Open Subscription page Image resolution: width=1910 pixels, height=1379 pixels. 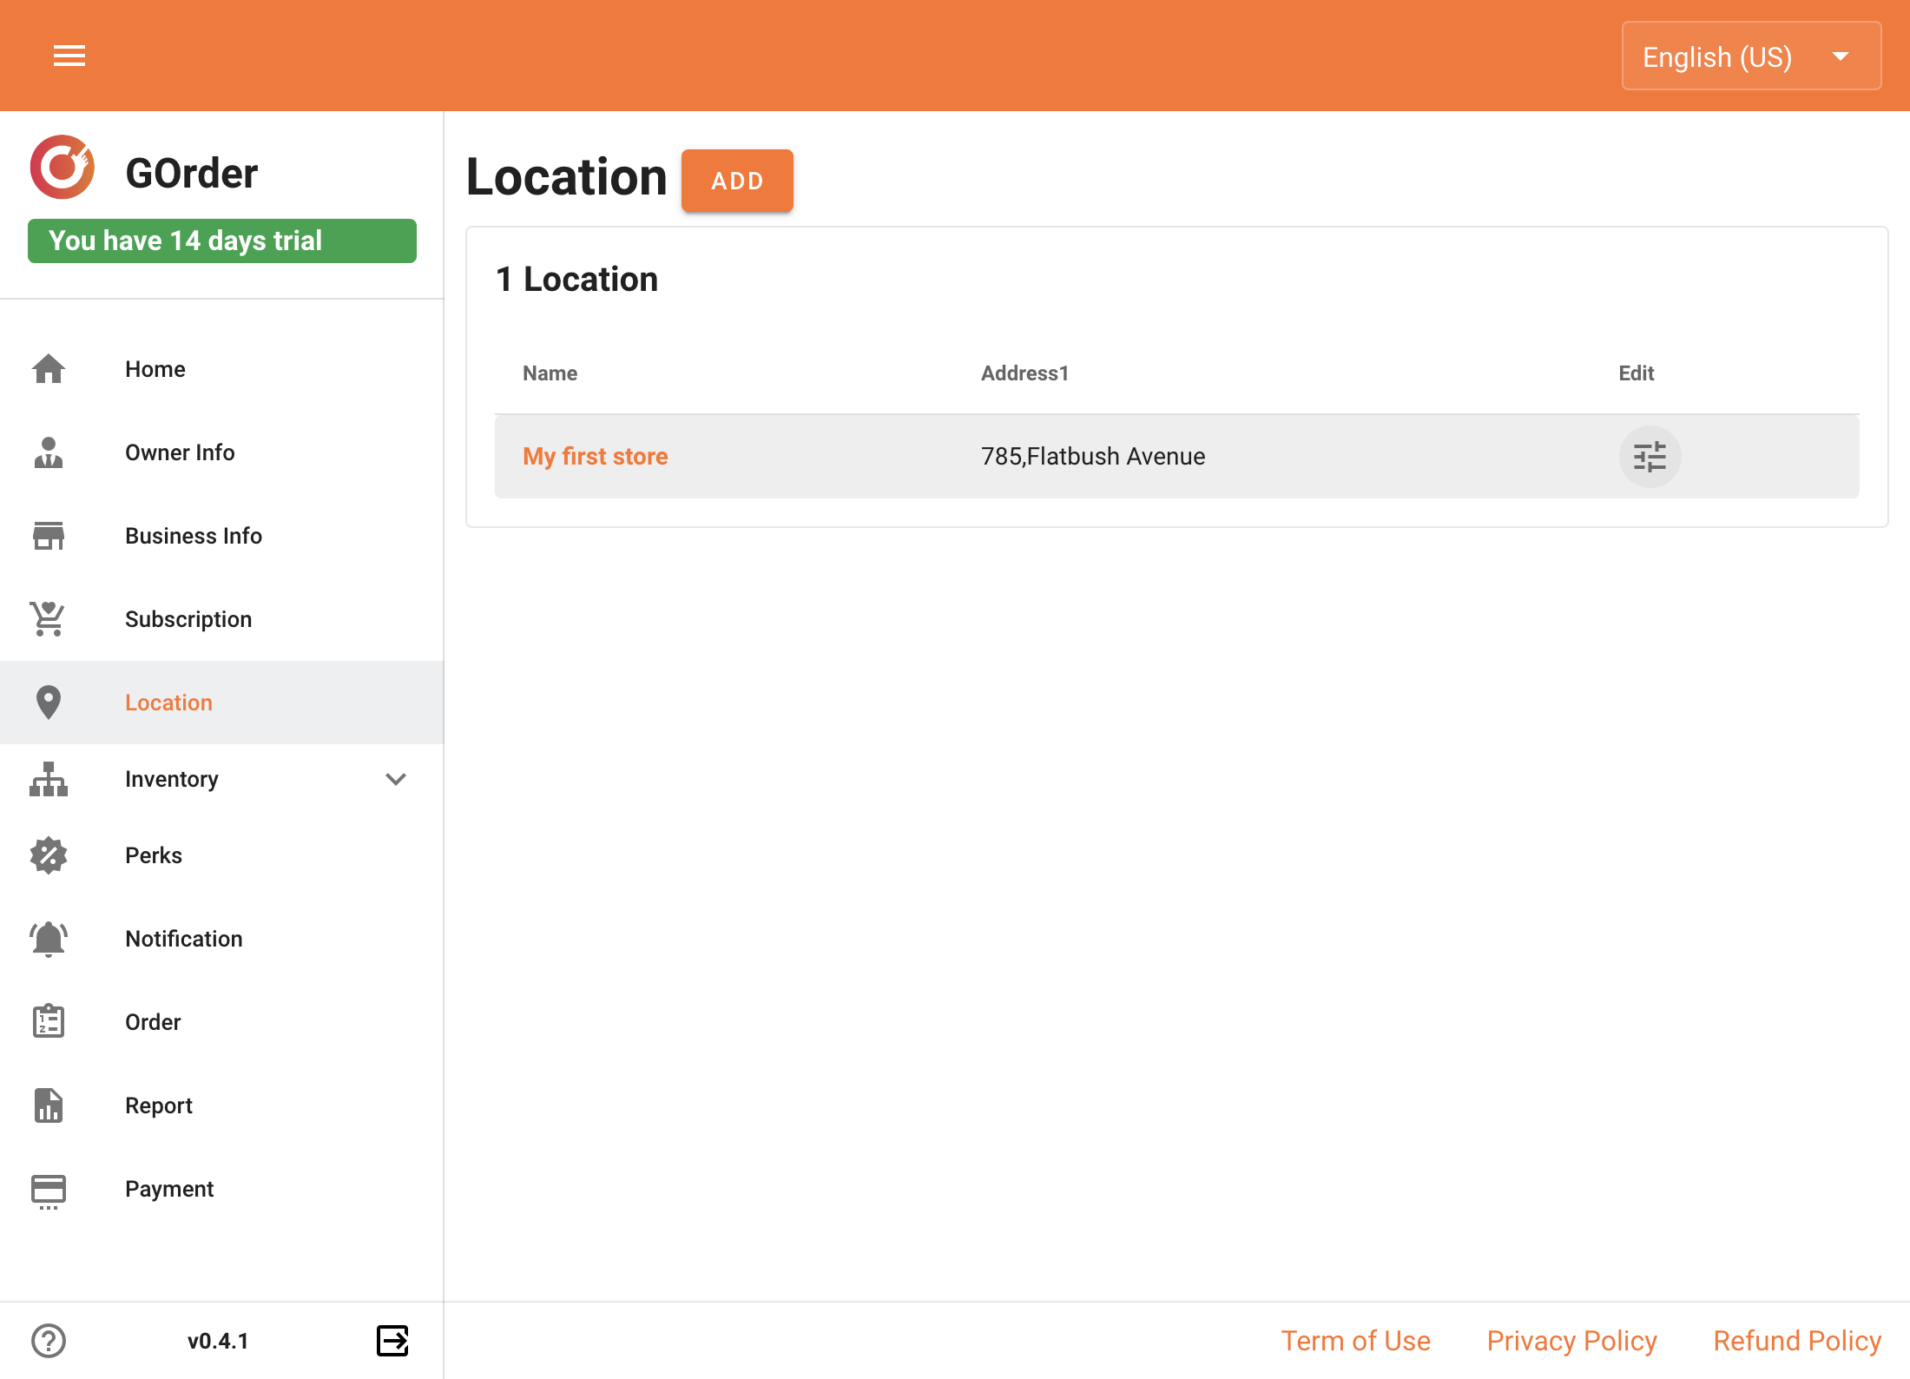pos(222,619)
